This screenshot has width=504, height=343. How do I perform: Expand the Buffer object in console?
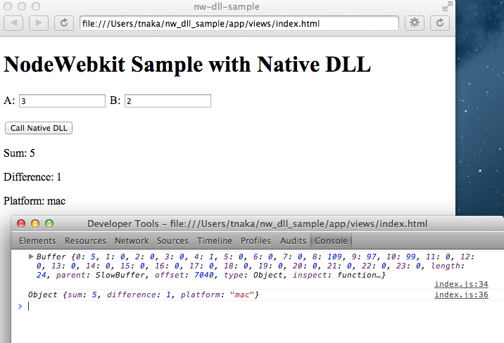[31, 257]
